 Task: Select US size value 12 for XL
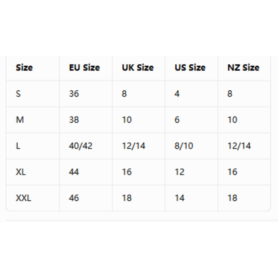click(180, 172)
